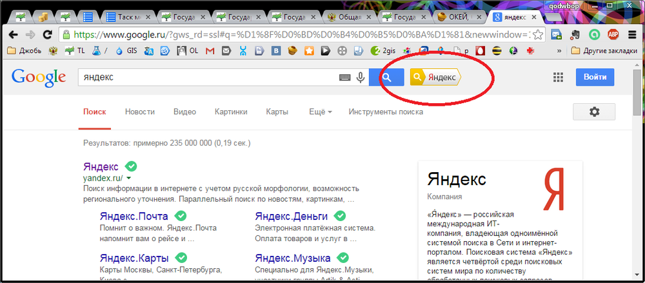Open the translator bookmark icon
Image resolution: width=645 pixels, height=283 pixels.
149,51
